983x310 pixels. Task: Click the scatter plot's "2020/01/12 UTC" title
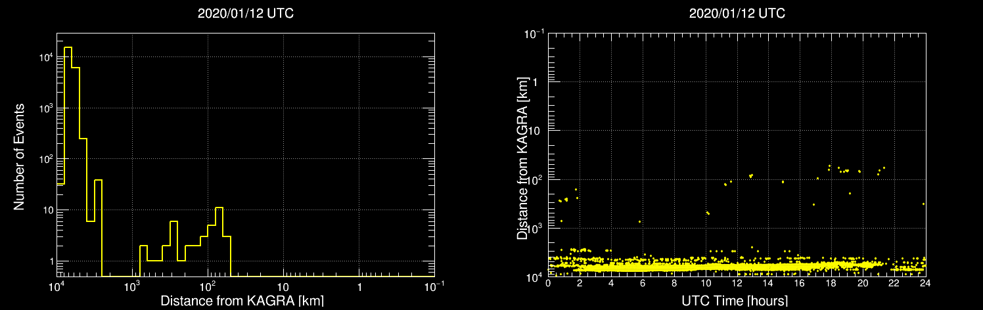737,13
